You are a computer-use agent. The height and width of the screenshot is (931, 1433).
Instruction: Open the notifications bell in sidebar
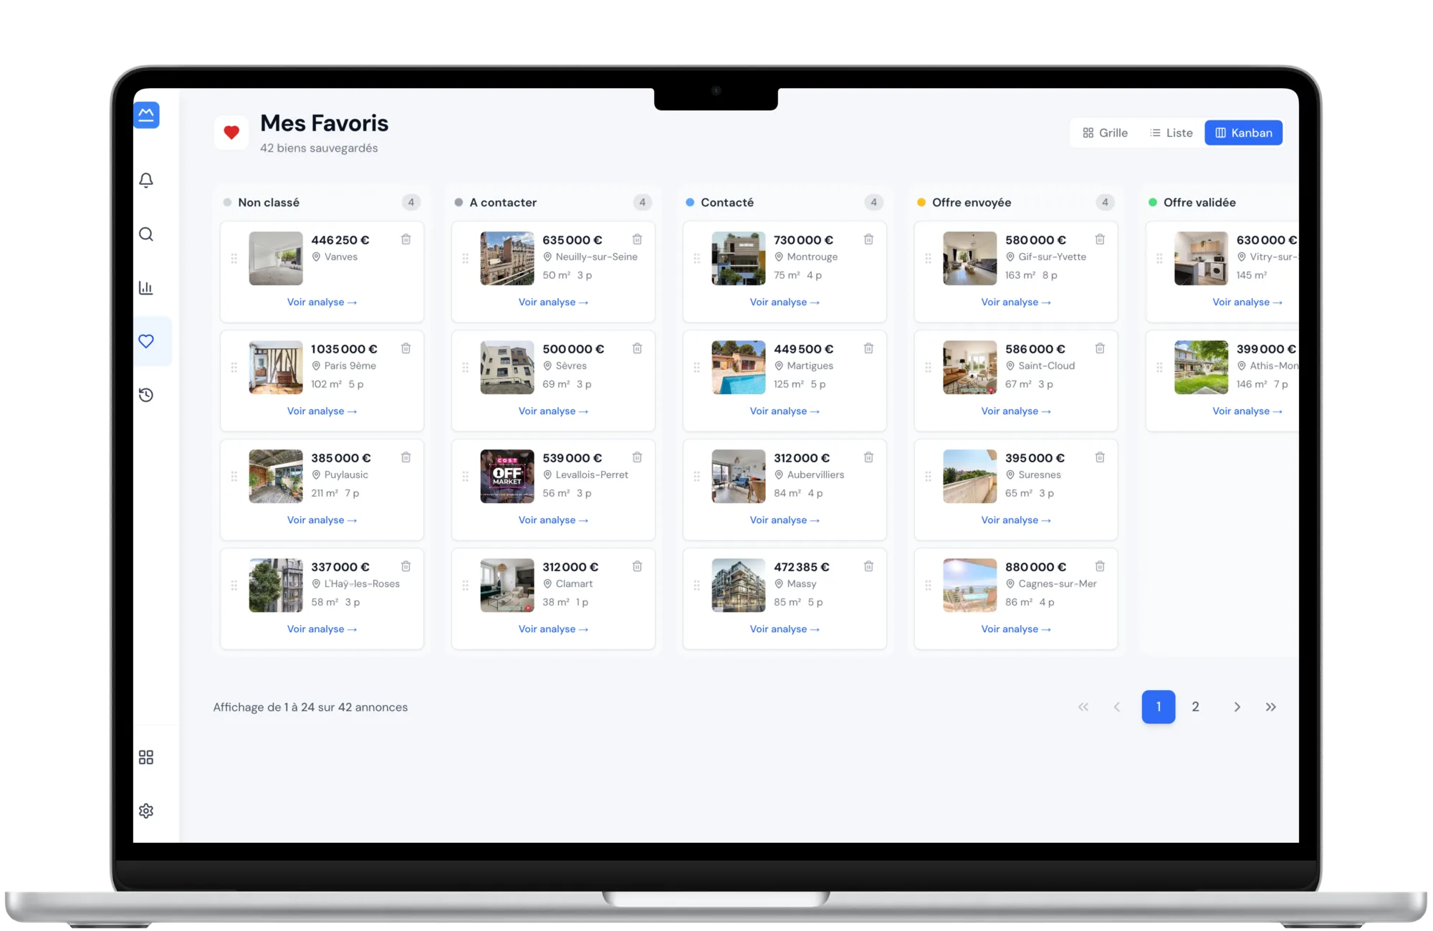tap(146, 180)
